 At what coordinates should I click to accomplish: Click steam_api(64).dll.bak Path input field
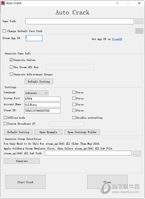(x=88, y=153)
